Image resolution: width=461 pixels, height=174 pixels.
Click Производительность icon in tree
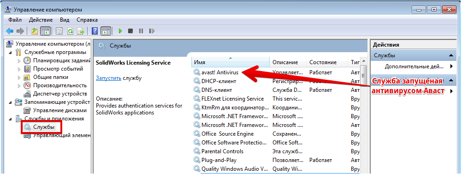[27, 85]
